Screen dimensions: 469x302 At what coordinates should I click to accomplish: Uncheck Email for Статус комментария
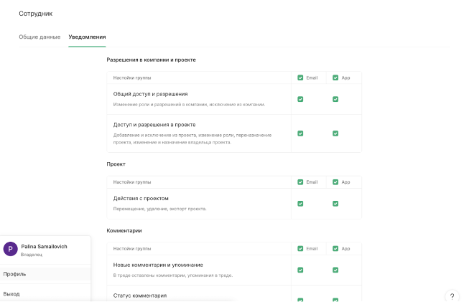300,299
